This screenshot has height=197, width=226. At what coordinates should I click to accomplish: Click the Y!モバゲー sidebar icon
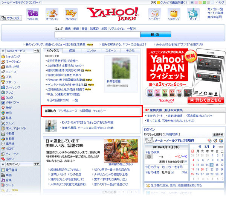pyautogui.click(x=3, y=103)
